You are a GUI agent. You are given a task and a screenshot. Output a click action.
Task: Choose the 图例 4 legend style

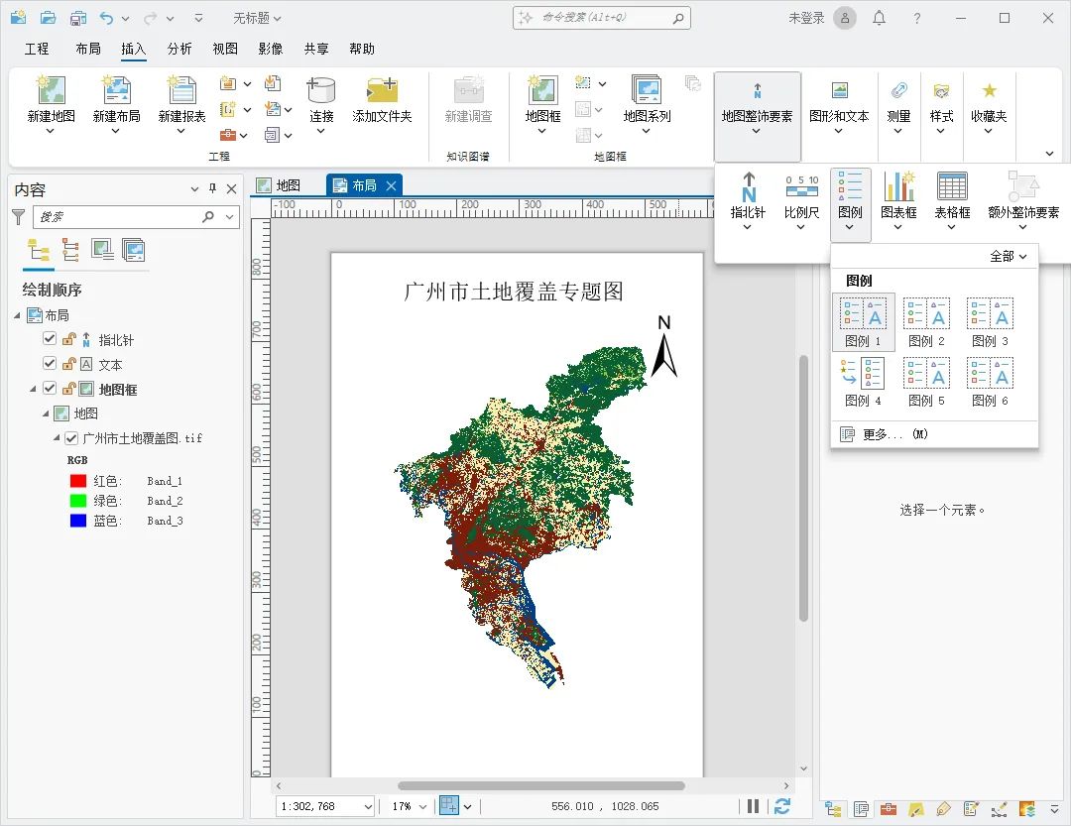[x=864, y=382]
